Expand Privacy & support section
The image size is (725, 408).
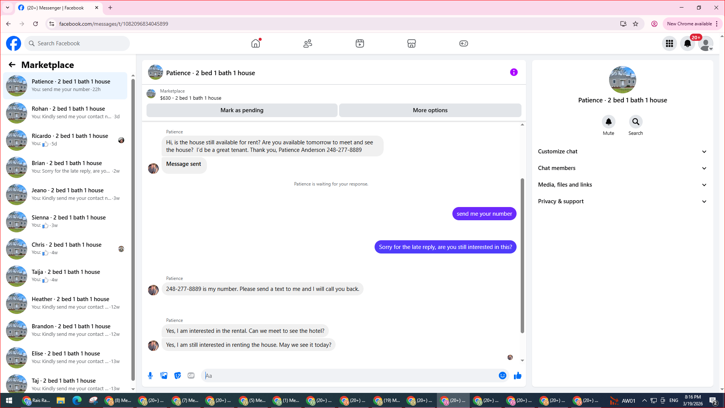[x=622, y=201]
